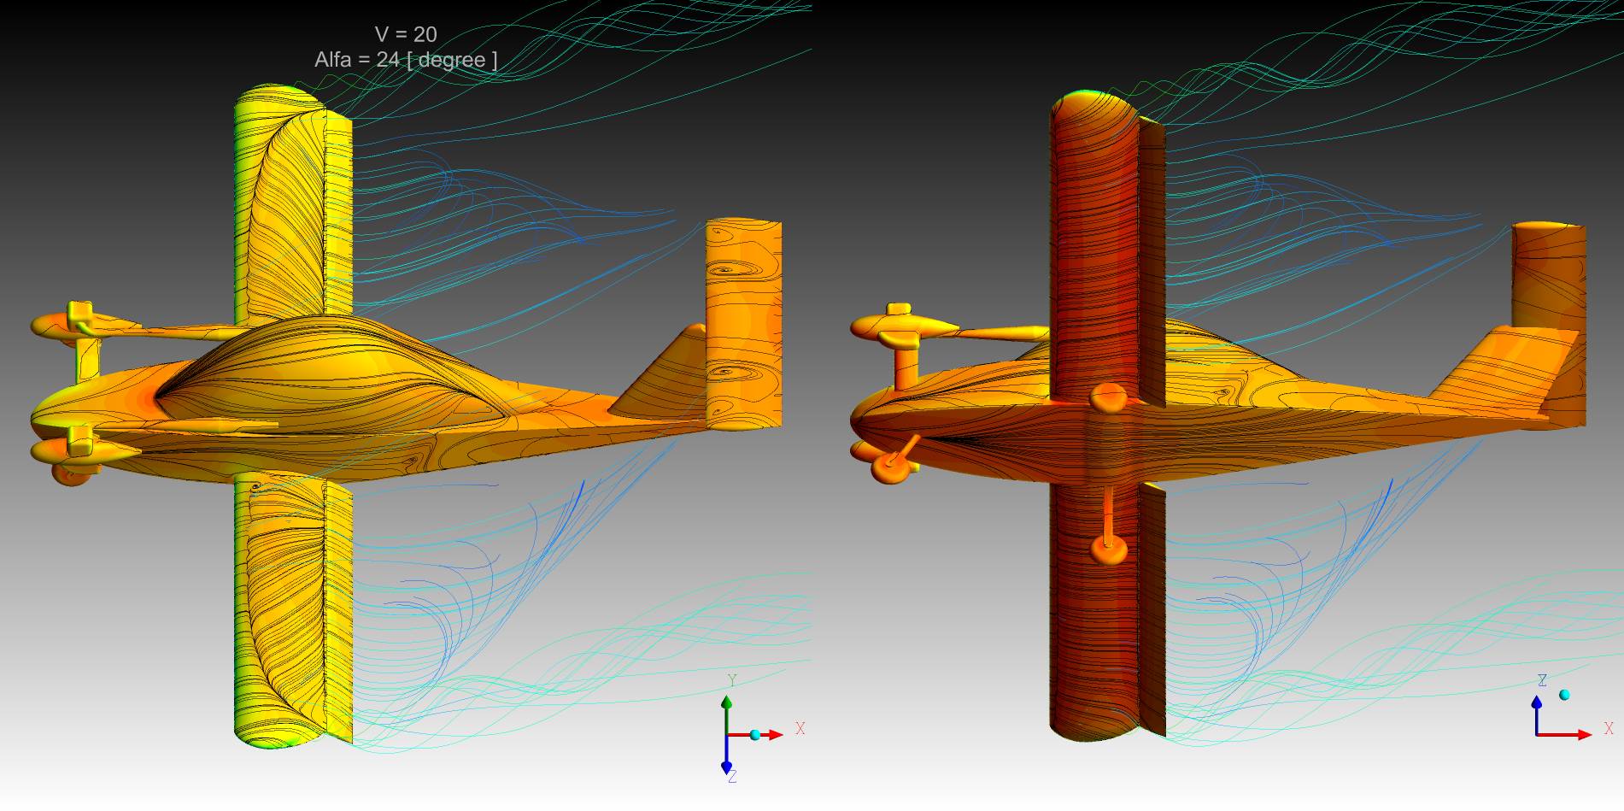1624x811 pixels.
Task: Click the green Y axis arrow in left triad
Action: [x=726, y=704]
